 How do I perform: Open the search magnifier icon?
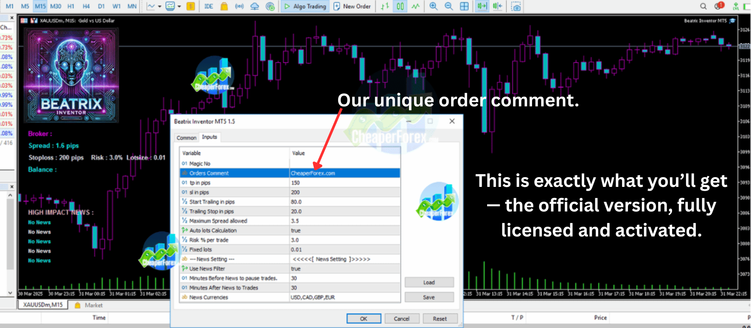click(x=703, y=6)
